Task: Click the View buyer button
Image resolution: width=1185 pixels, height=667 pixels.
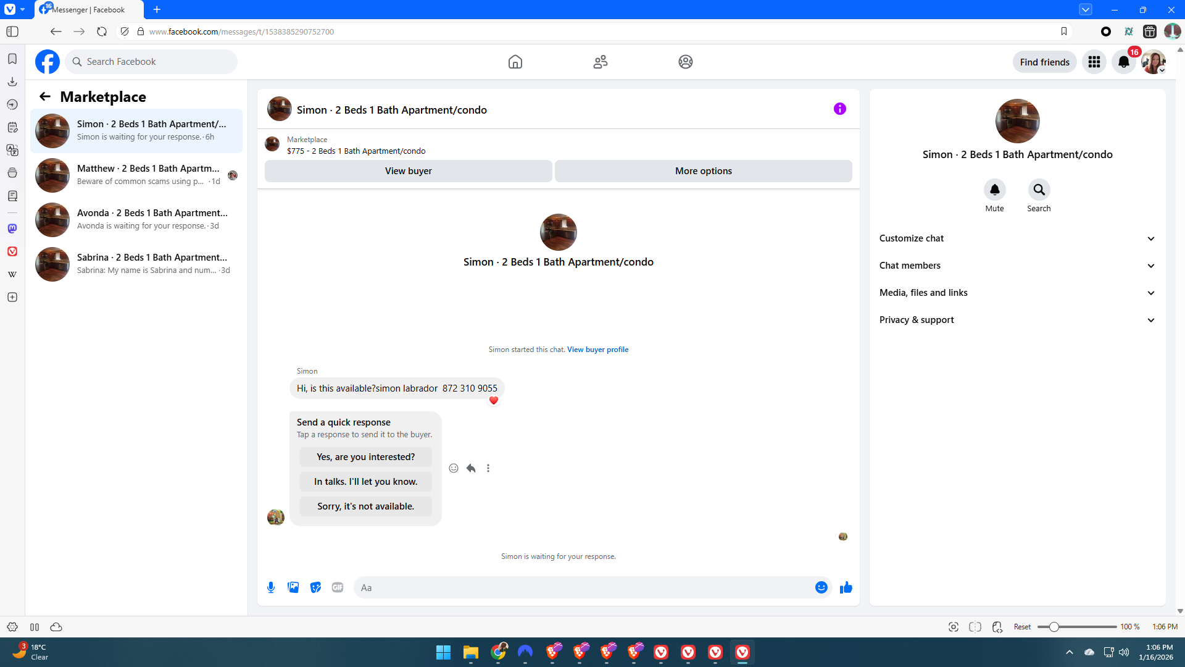Action: [408, 171]
